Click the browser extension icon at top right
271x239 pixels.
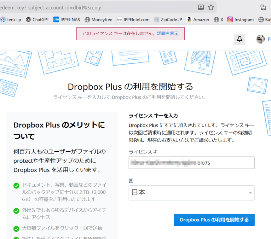pyautogui.click(x=263, y=7)
